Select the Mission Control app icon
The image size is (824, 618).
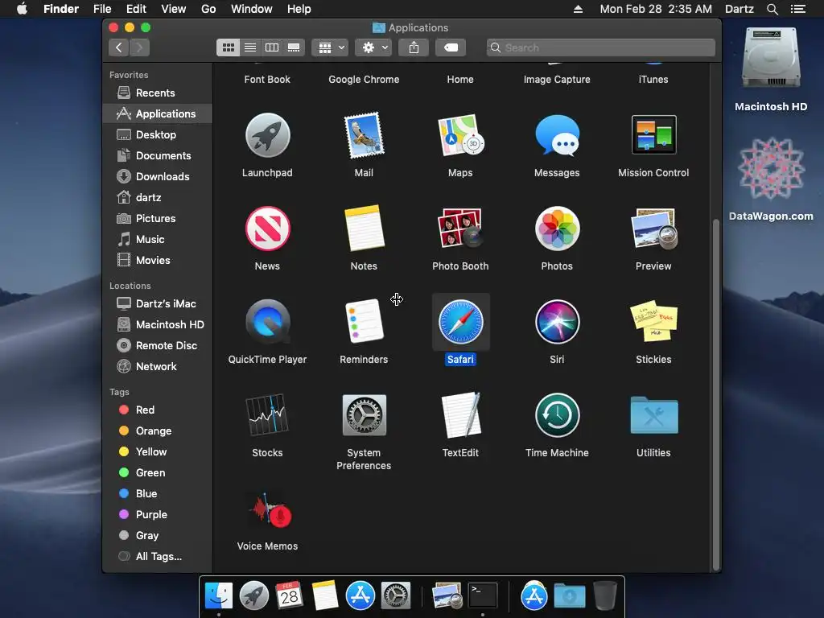click(x=653, y=134)
